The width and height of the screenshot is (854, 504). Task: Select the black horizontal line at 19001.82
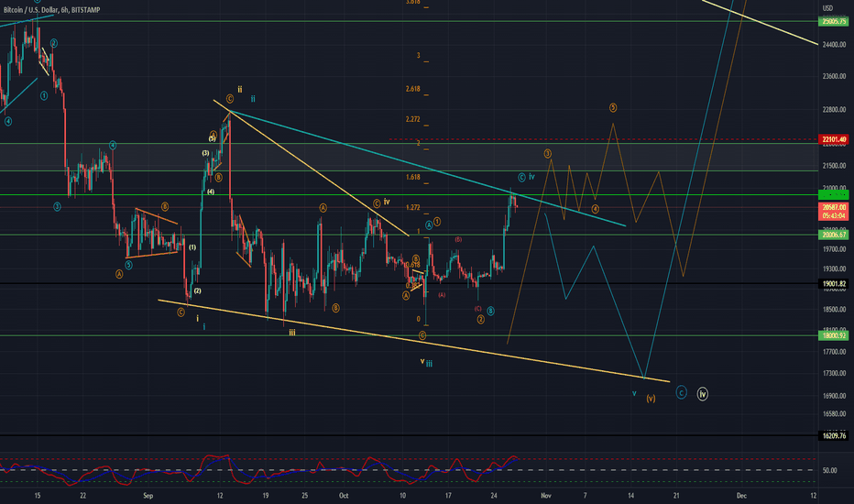(x=409, y=284)
